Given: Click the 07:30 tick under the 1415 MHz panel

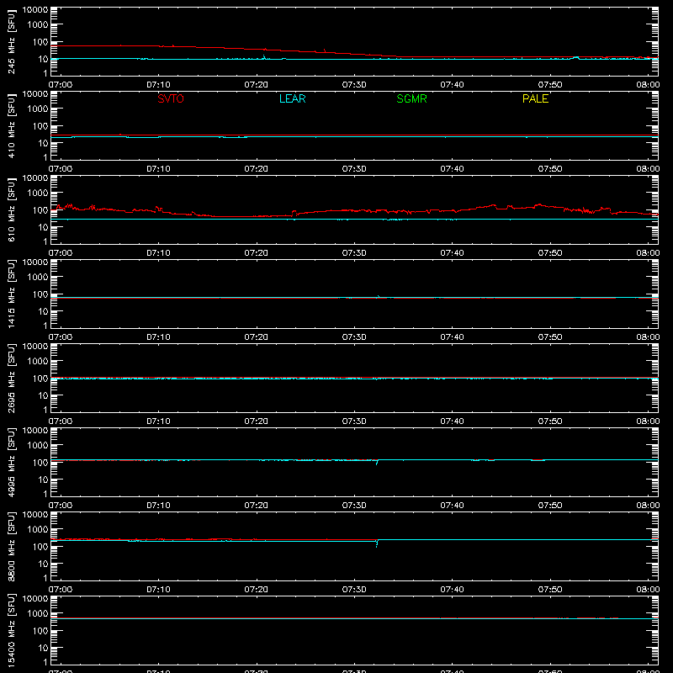Looking at the screenshot, I should point(354,337).
